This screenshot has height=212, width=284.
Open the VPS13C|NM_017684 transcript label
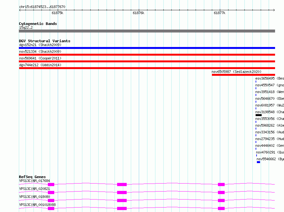(34, 181)
